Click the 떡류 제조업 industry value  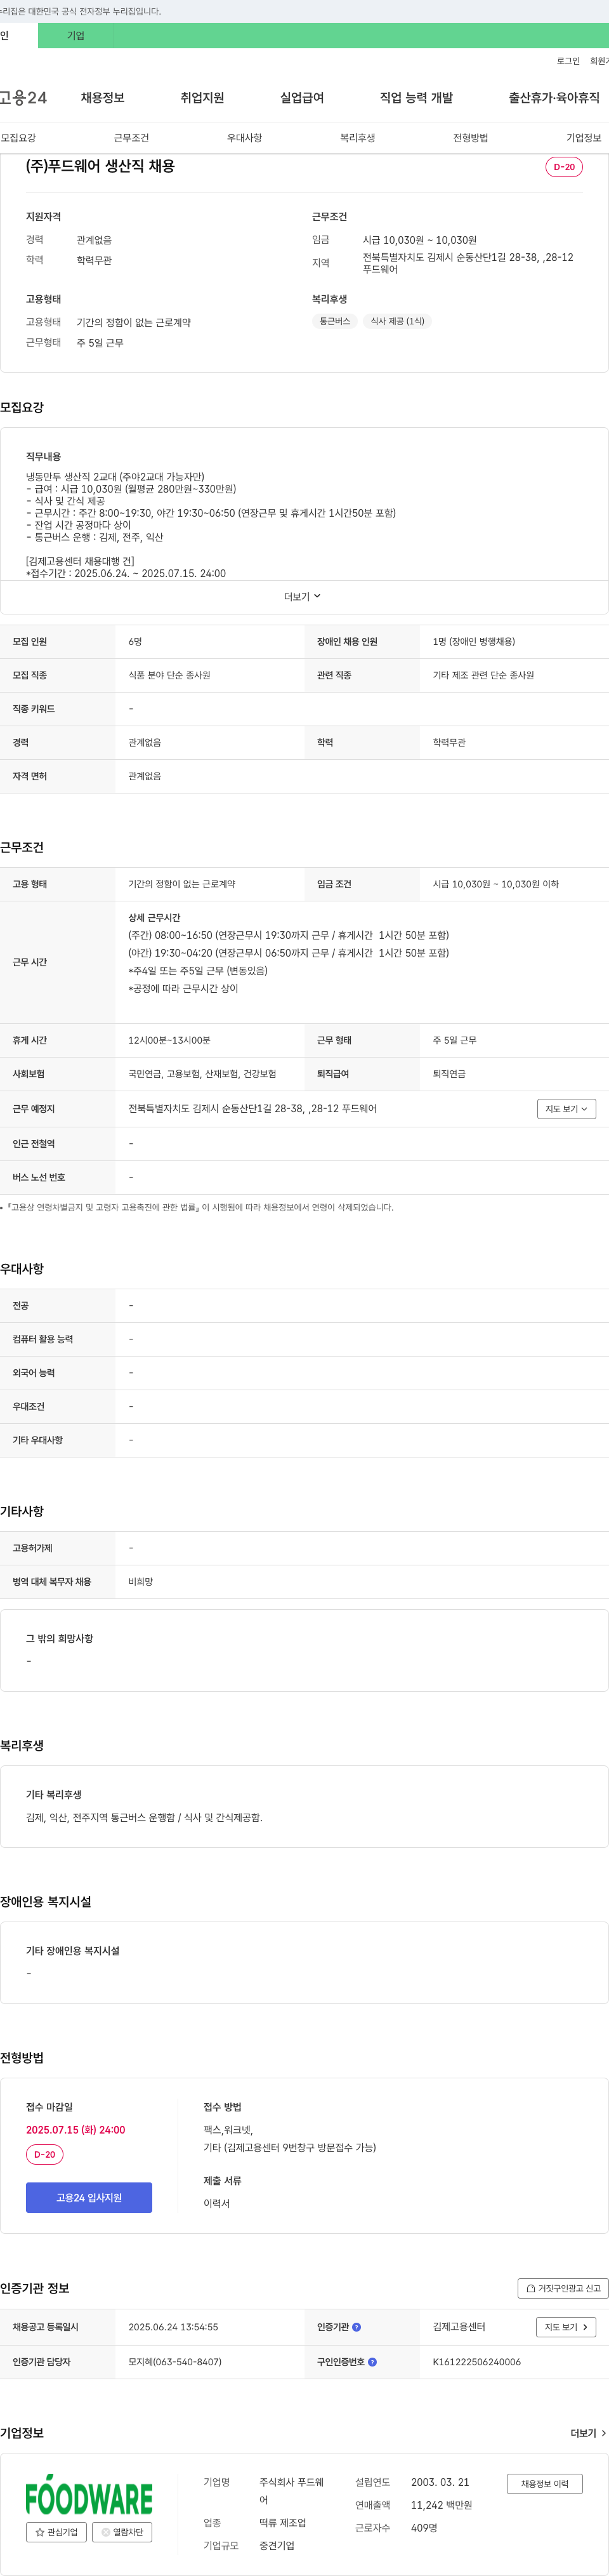(x=283, y=2523)
